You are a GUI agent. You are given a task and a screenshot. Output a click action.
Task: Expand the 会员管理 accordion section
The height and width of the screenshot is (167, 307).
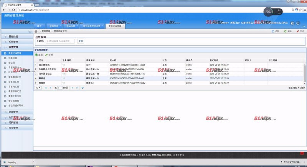click(17, 117)
